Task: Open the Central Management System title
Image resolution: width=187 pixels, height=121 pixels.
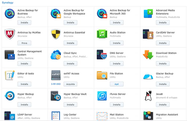Action: click(30, 53)
